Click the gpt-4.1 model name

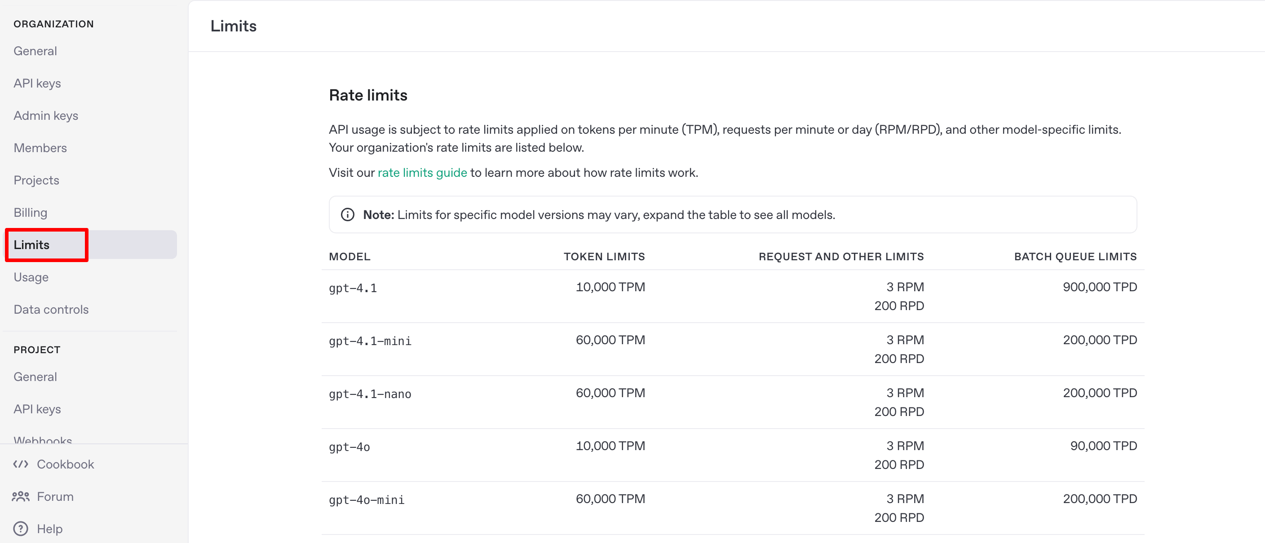point(353,288)
